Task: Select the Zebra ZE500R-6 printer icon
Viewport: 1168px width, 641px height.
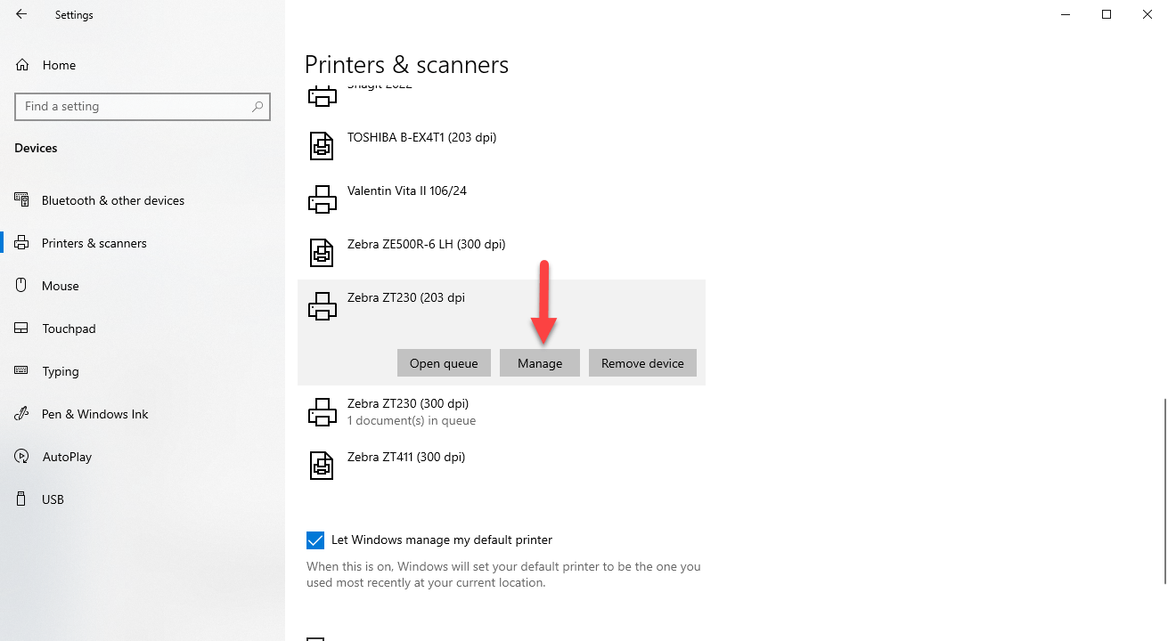Action: point(322,252)
